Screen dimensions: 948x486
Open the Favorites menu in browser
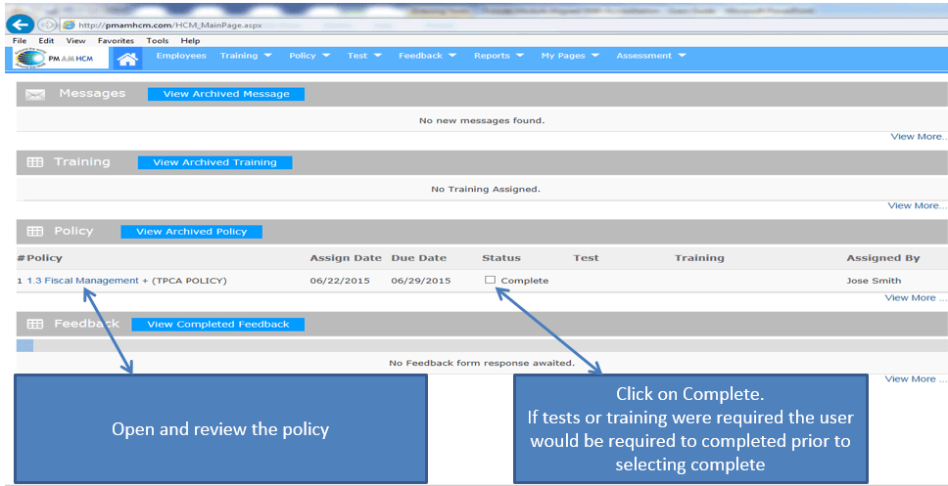[x=117, y=41]
